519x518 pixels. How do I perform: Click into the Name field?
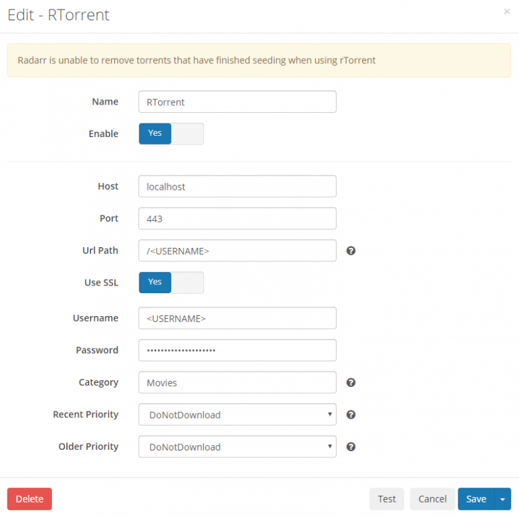(x=237, y=102)
